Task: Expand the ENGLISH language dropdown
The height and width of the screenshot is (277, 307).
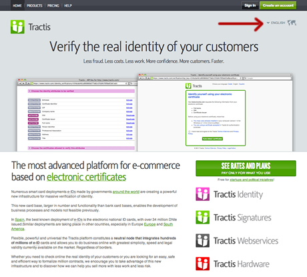Action: (276, 23)
